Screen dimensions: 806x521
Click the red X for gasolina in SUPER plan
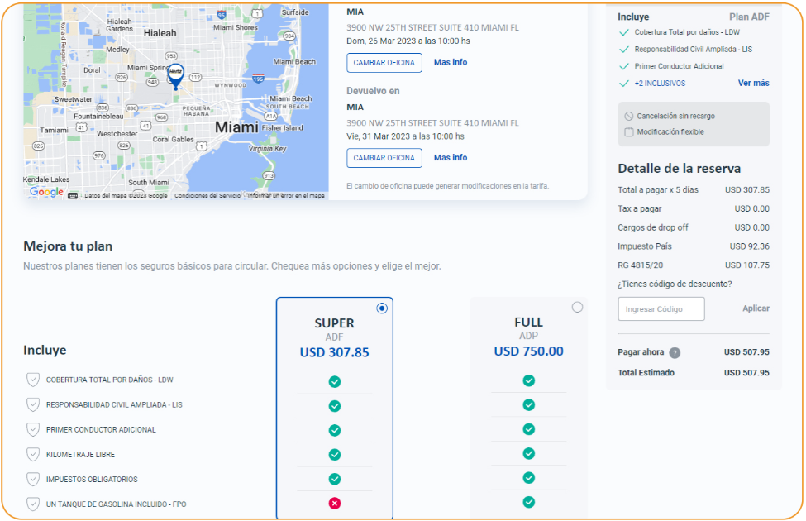(x=335, y=504)
